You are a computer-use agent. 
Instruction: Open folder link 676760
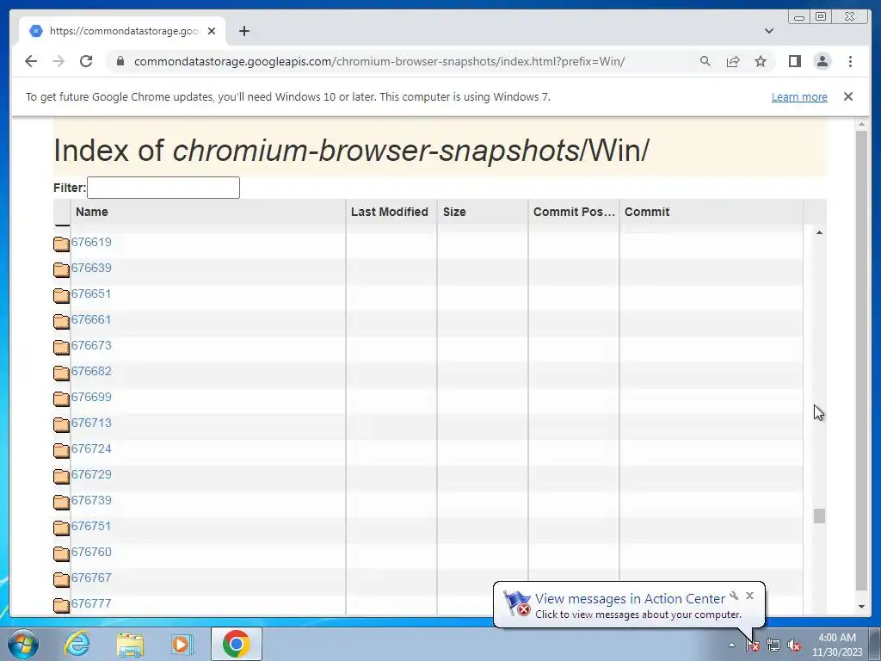pyautogui.click(x=91, y=553)
